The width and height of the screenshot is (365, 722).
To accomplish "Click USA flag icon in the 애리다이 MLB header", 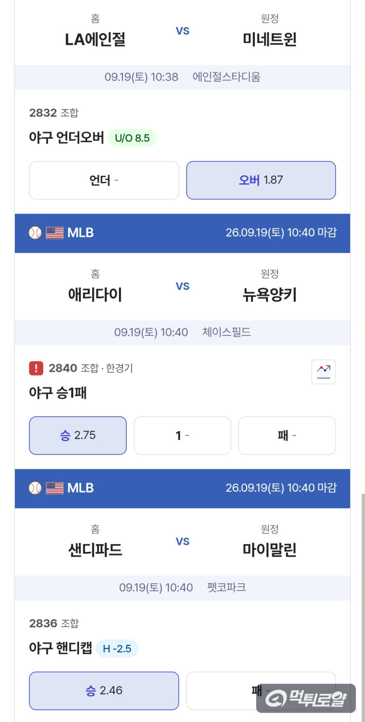I will tap(55, 233).
